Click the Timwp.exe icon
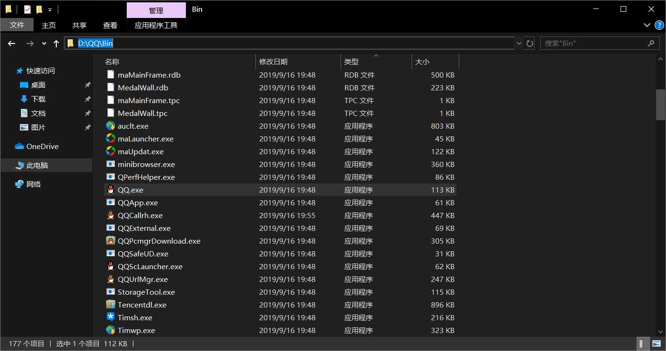This screenshot has width=666, height=351. (x=110, y=330)
